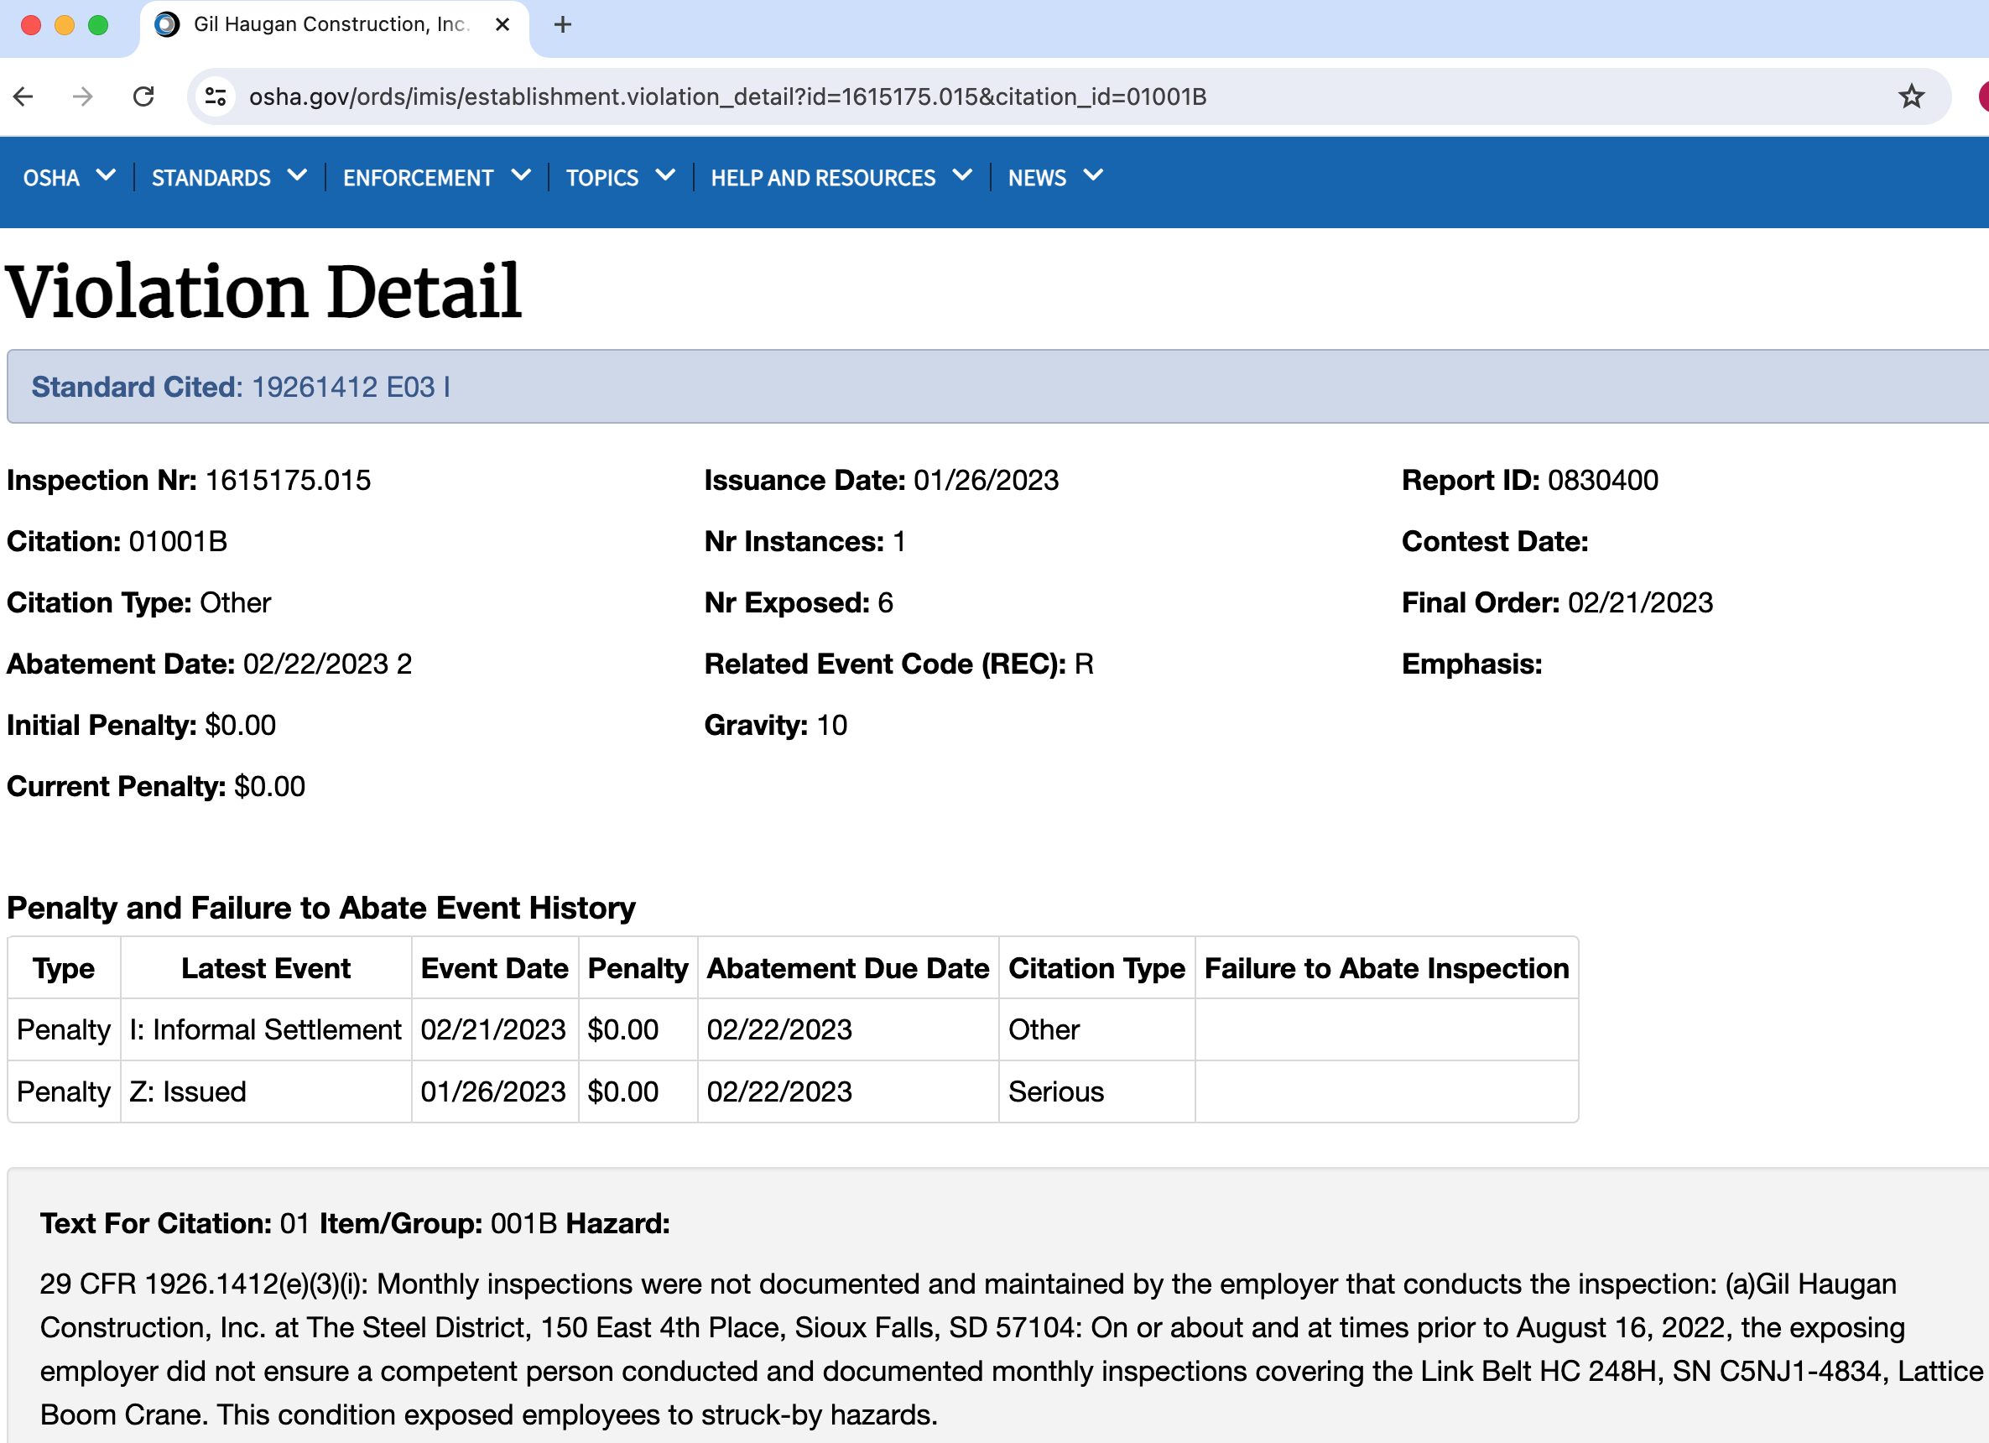The height and width of the screenshot is (1443, 1989).
Task: Open a new browser tab
Action: (x=563, y=24)
